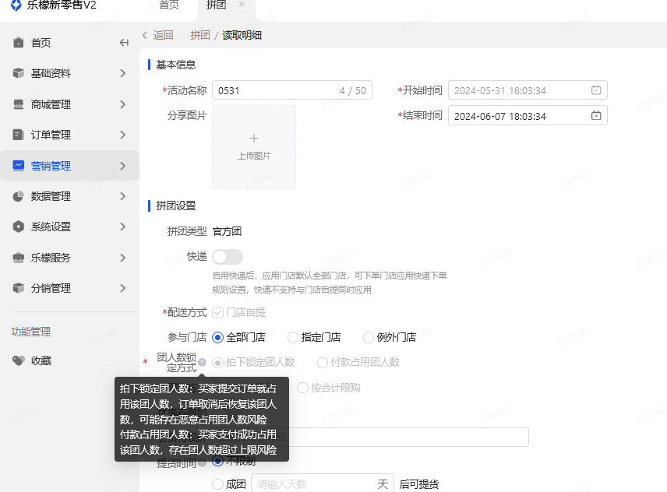The width and height of the screenshot is (667, 492).
Task: Collapse sidebar with the arrow icon
Action: [124, 43]
